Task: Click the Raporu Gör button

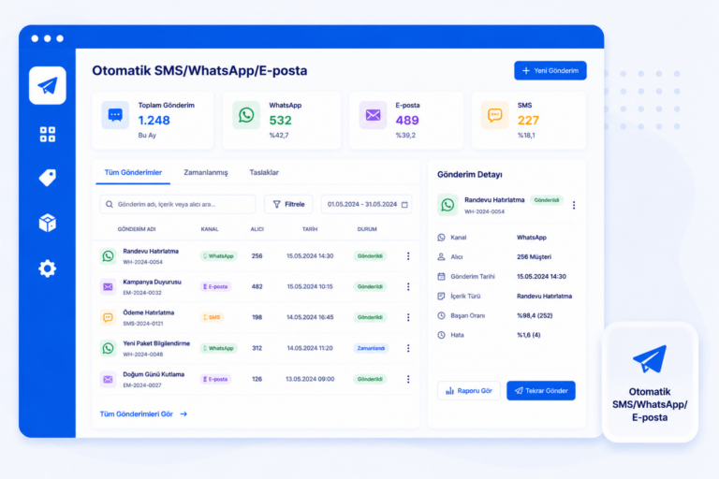Action: (469, 390)
